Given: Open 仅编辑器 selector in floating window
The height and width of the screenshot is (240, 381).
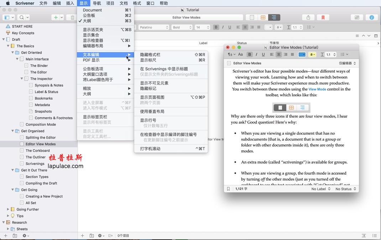Looking at the screenshot, I should tap(347, 63).
